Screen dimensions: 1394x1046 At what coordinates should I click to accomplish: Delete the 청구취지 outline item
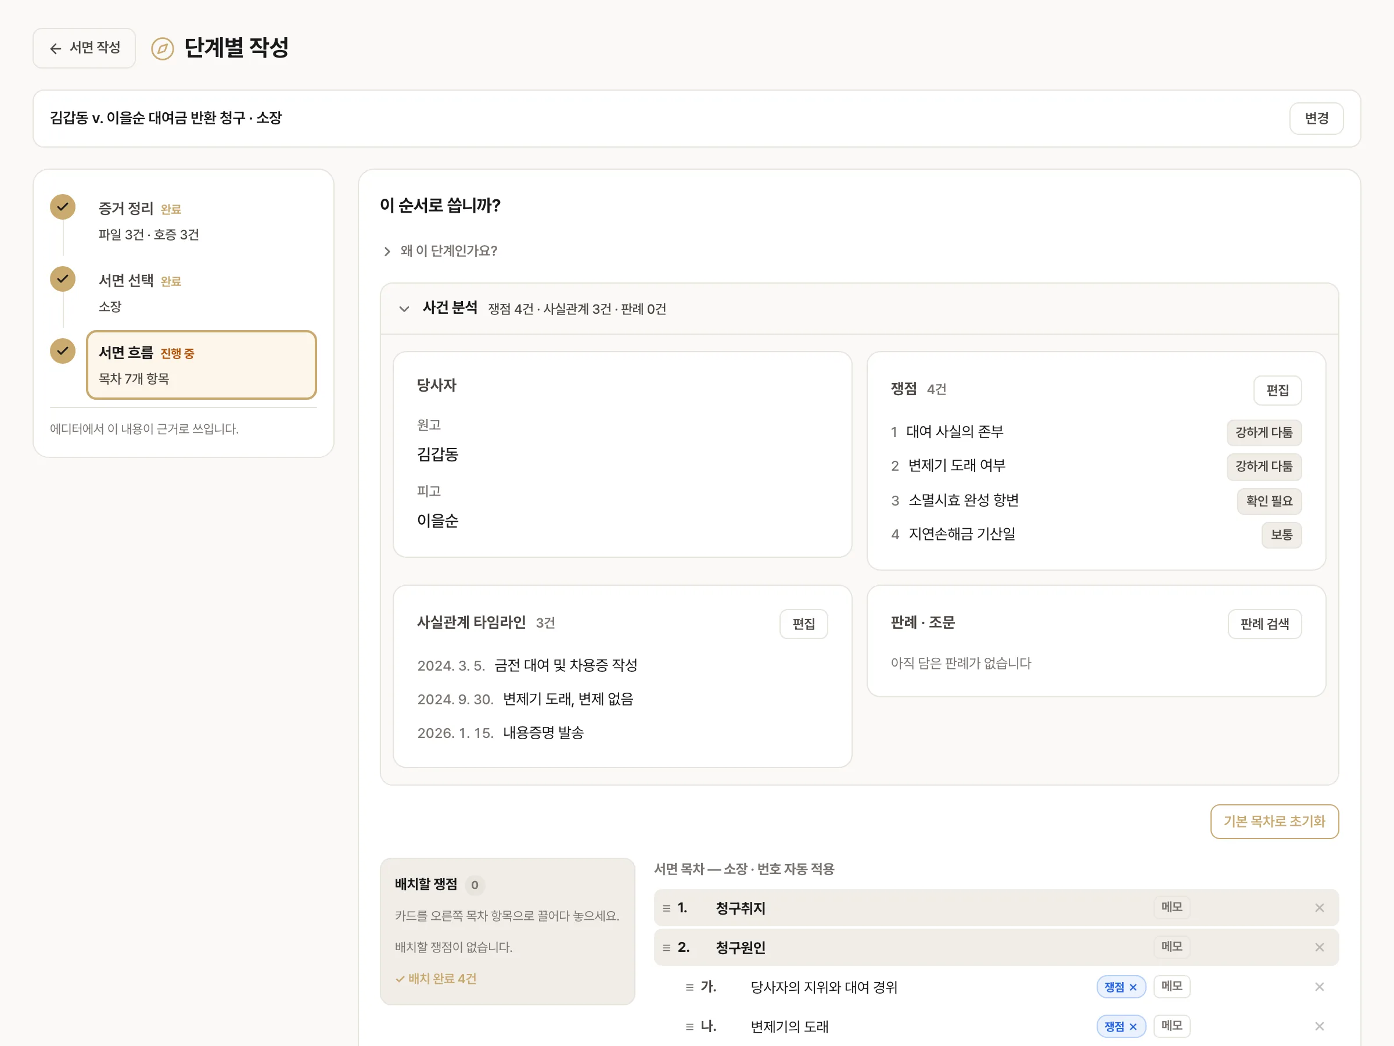(1319, 908)
